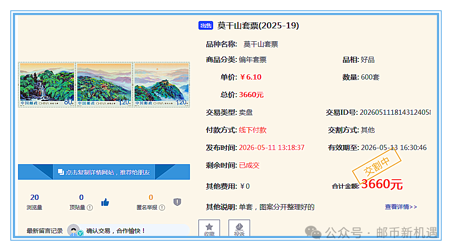Click the message 确认交易，合作愉快！

[x=116, y=231]
